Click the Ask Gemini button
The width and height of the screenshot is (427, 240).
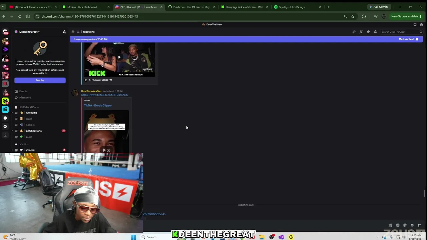379,7
